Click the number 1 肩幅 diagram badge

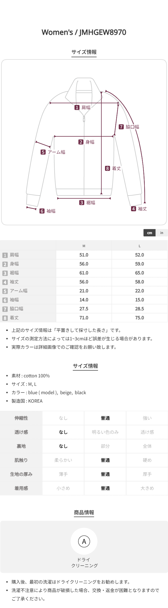77,107
